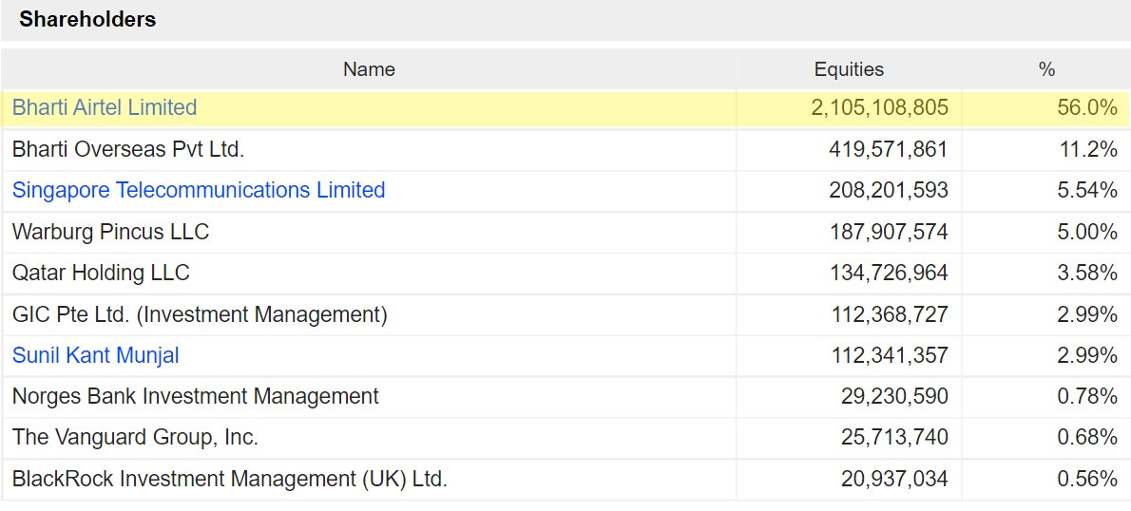Select equities value 208,201,593
The image size is (1131, 511).
click(x=889, y=190)
